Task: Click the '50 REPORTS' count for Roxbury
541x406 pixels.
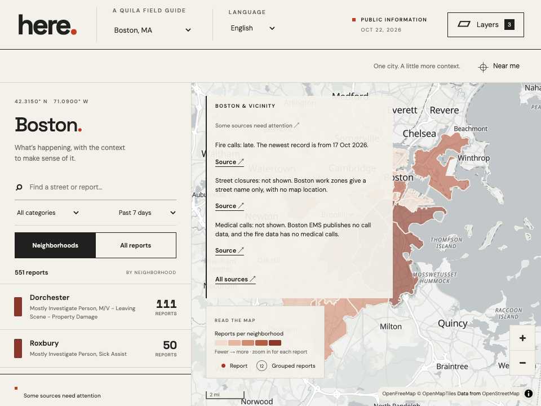Action: click(166, 348)
